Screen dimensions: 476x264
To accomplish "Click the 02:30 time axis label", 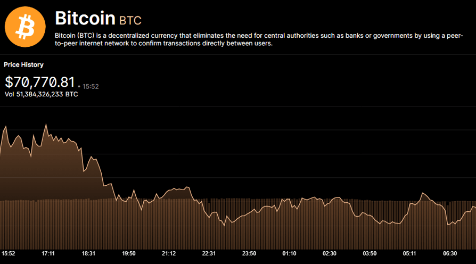I will pyautogui.click(x=330, y=253).
